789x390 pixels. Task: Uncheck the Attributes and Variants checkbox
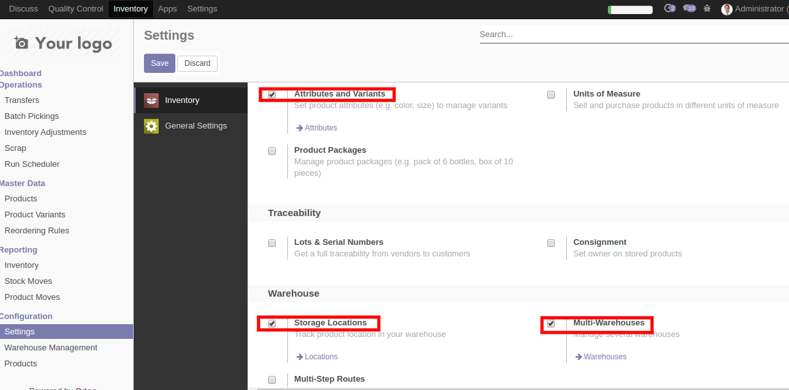[272, 95]
